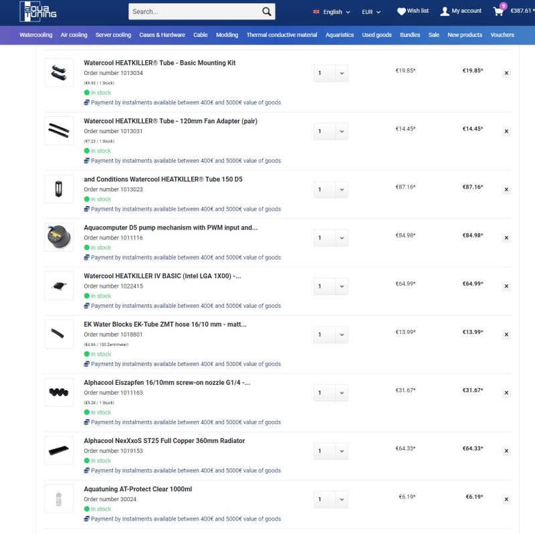Remove EK-Tube ZMT hose item

coord(506,335)
